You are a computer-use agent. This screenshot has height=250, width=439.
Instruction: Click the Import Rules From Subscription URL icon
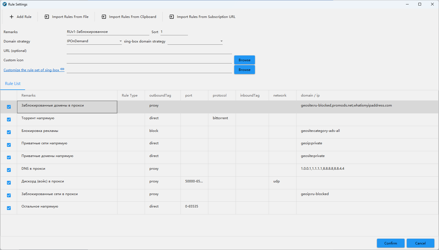pos(171,17)
